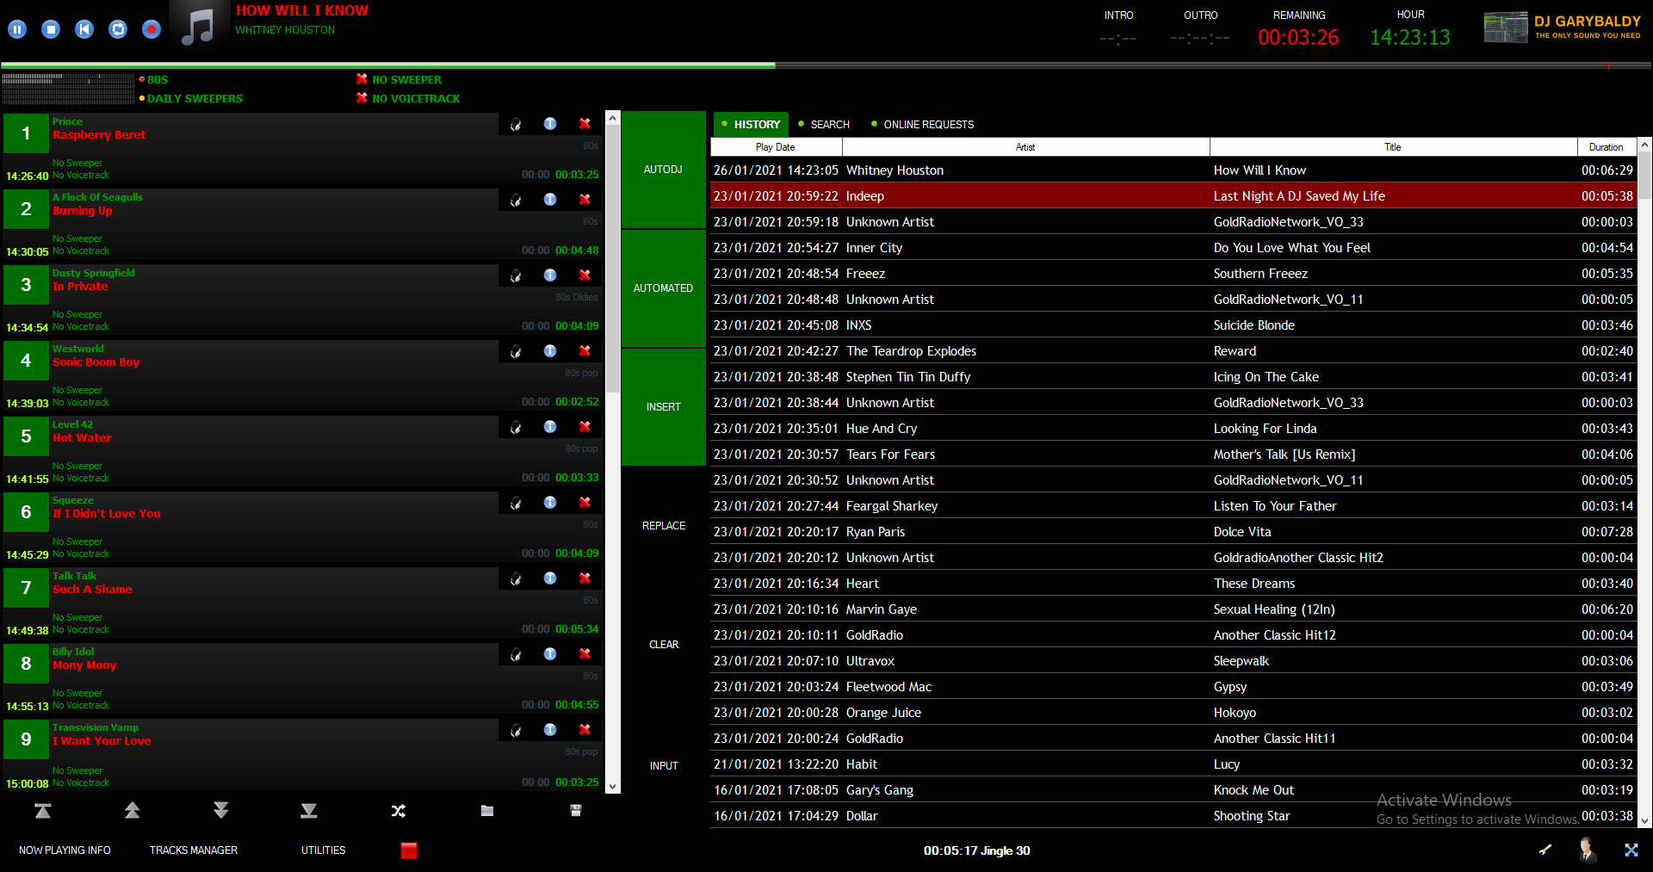Viewport: 1653px width, 872px height.
Task: Shuffle the playlist with the crossed-arrows icon
Action: (x=398, y=810)
